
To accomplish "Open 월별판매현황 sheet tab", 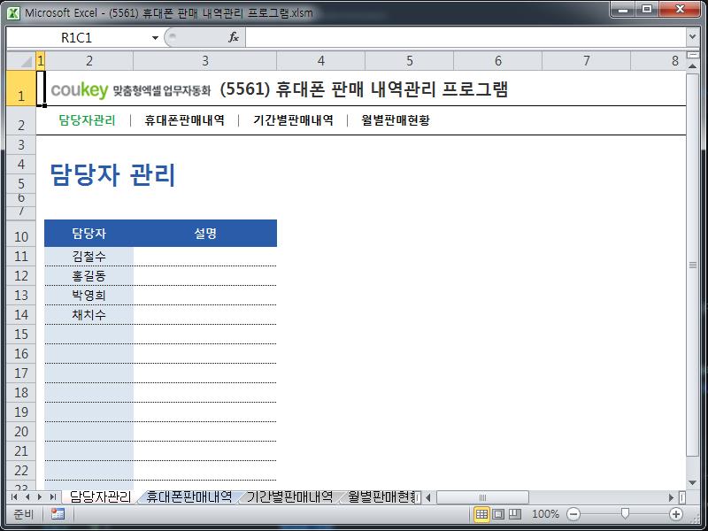I will tap(382, 497).
